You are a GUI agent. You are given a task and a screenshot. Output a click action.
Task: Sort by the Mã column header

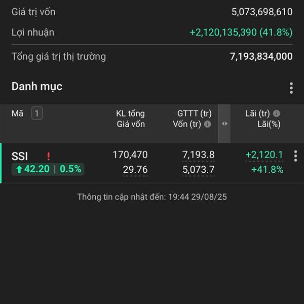[x=17, y=113]
